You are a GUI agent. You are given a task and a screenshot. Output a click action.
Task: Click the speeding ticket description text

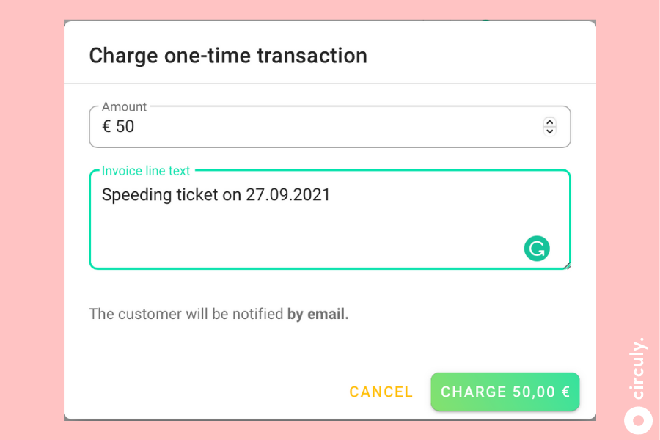pyautogui.click(x=213, y=194)
